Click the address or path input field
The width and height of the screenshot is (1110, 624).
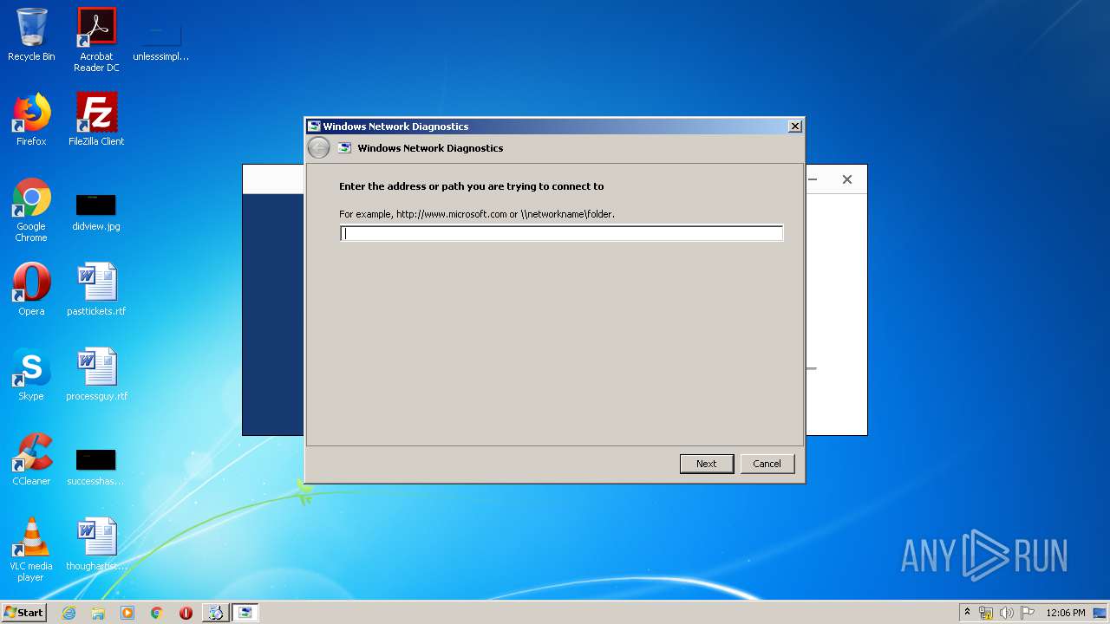[x=562, y=233]
